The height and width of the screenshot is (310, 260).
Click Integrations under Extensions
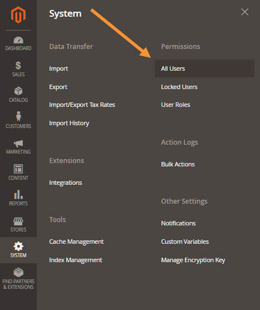pos(66,183)
